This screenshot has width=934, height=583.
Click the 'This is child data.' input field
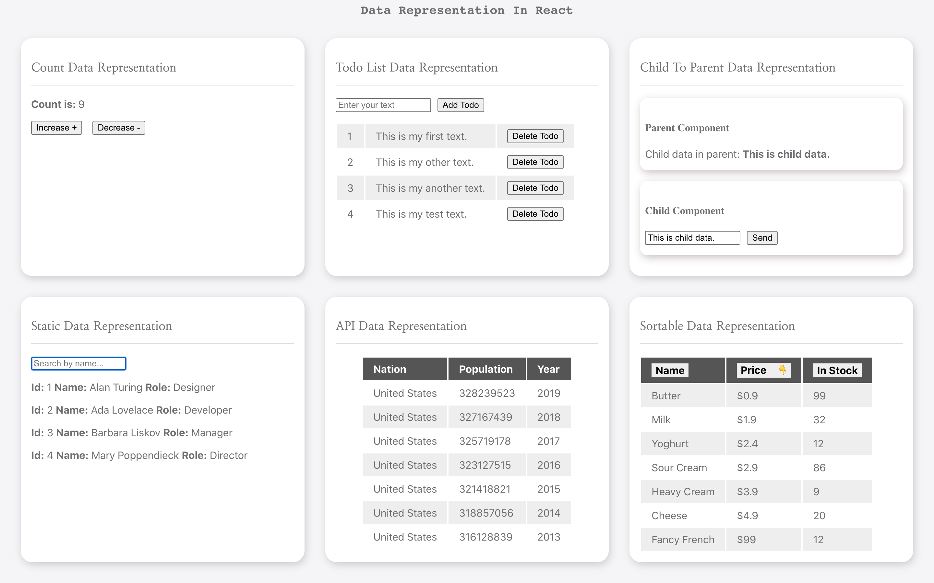(692, 237)
